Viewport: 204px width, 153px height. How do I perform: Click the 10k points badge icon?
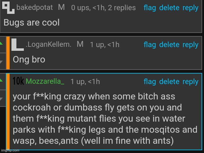[x=18, y=81]
